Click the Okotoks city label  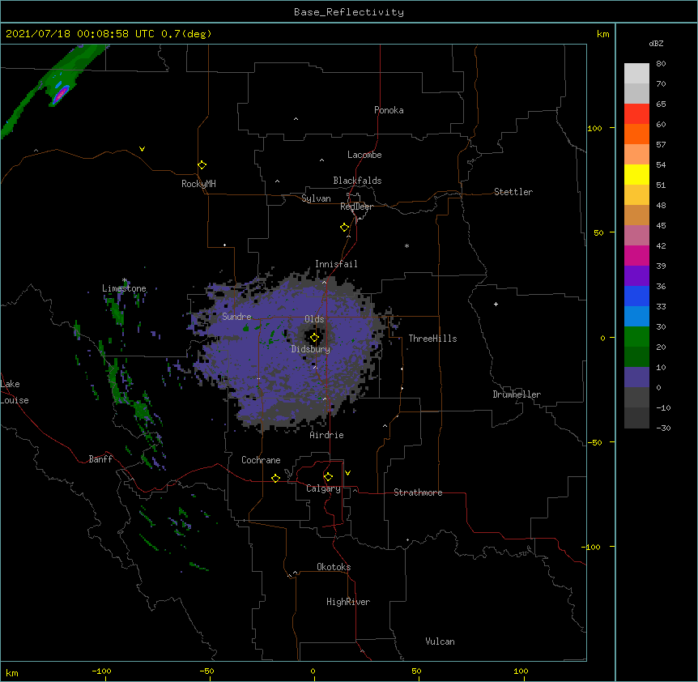coord(334,567)
